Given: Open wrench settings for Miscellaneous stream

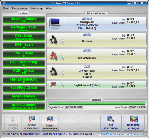Looking at the screenshot, I should pyautogui.click(x=62, y=58).
